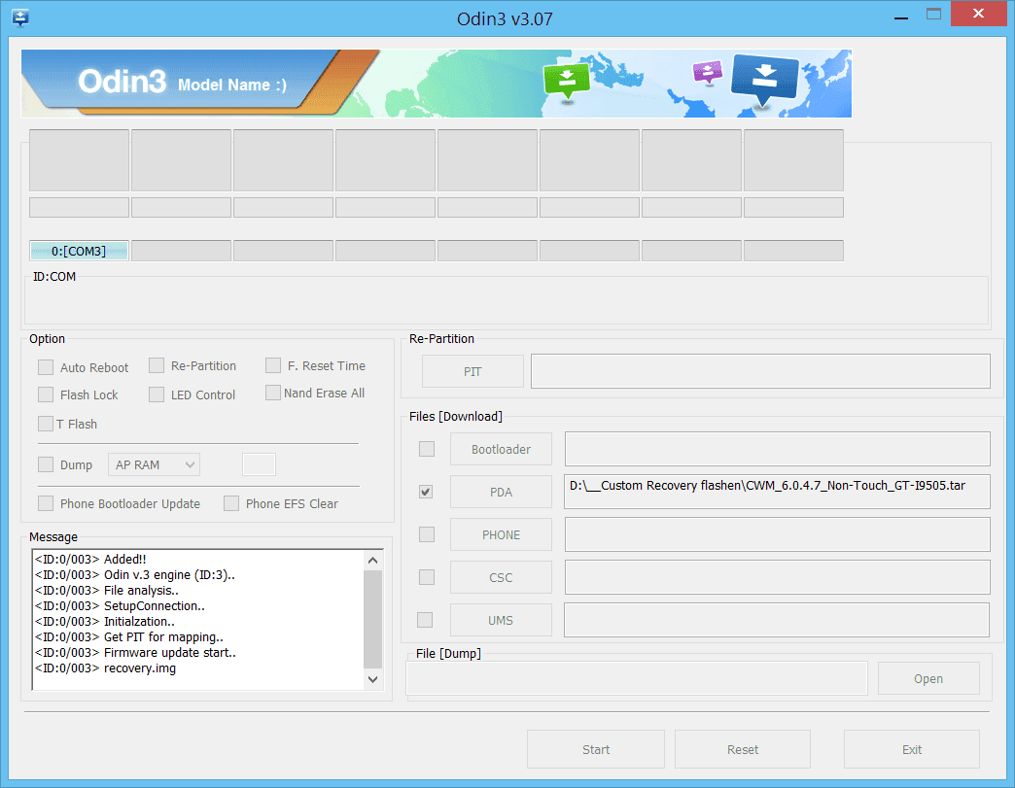Maximize the Odin3 window

pyautogui.click(x=933, y=15)
